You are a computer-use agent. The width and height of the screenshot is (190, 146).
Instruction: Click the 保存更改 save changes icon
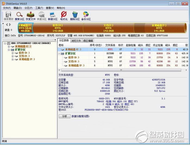[8, 16]
